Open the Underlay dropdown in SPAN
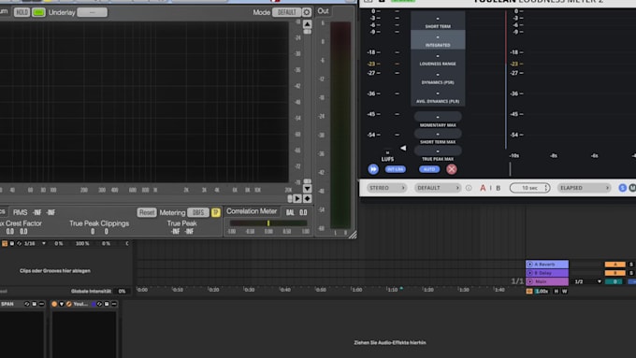This screenshot has height=358, width=636. [x=92, y=12]
